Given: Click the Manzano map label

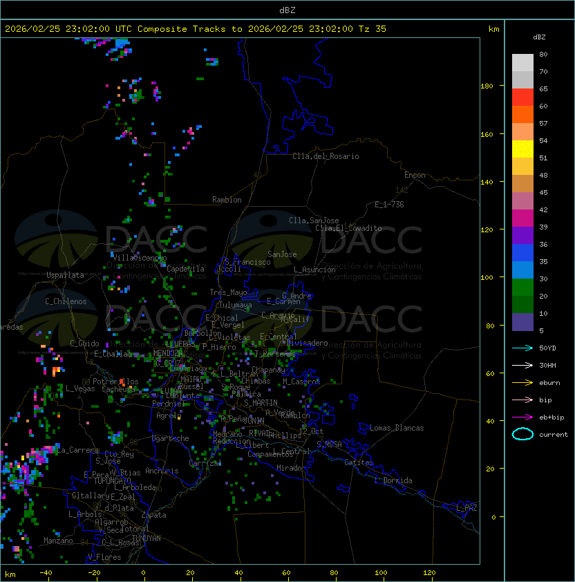Looking at the screenshot, I should tap(58, 541).
